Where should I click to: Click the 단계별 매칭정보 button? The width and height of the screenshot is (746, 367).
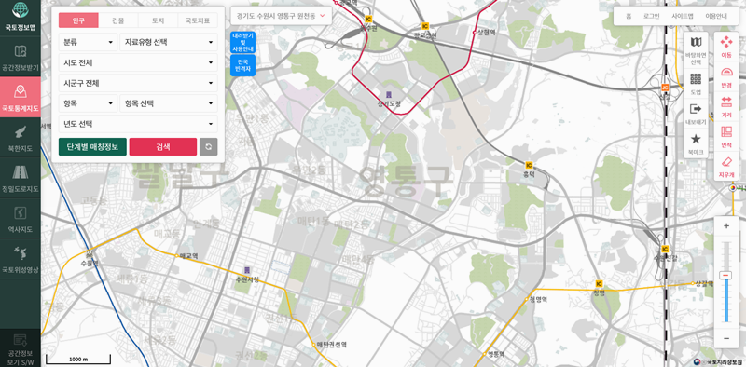92,147
